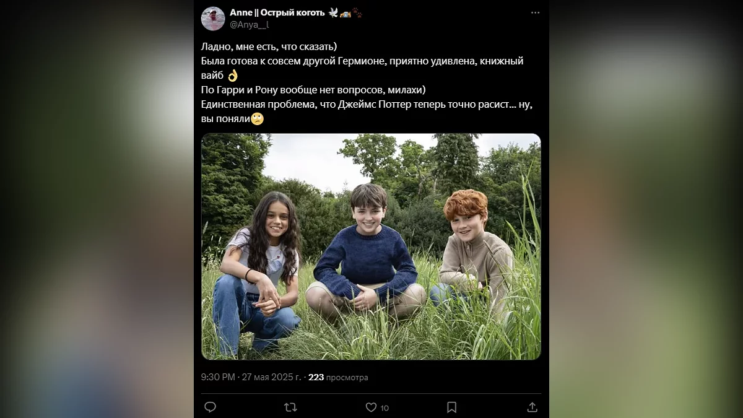Click the car emoji in the display name
The width and height of the screenshot is (743, 418).
(346, 12)
